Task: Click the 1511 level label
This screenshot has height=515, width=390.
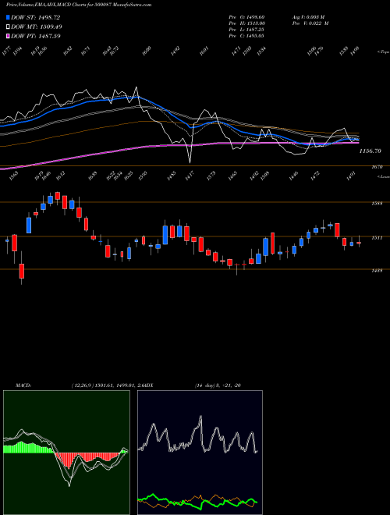Action: tap(377, 237)
